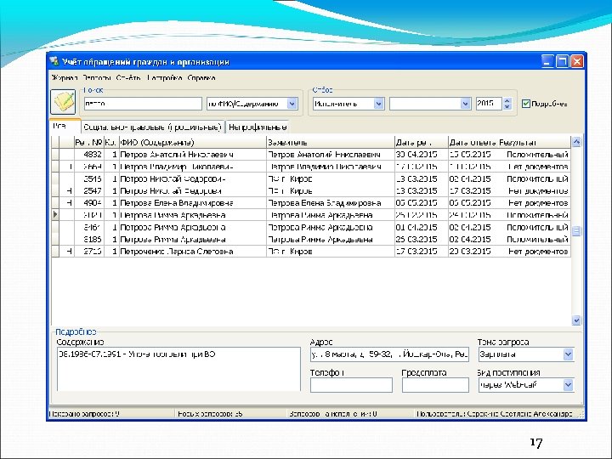Select row Петроченко Лариса Олеговна

311,252
